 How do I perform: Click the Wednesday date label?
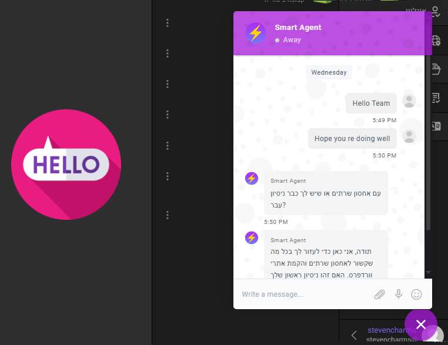click(329, 72)
